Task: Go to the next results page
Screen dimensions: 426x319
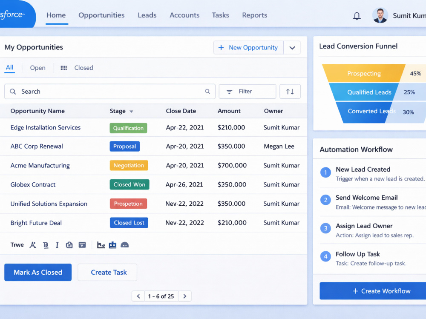Action: point(185,296)
